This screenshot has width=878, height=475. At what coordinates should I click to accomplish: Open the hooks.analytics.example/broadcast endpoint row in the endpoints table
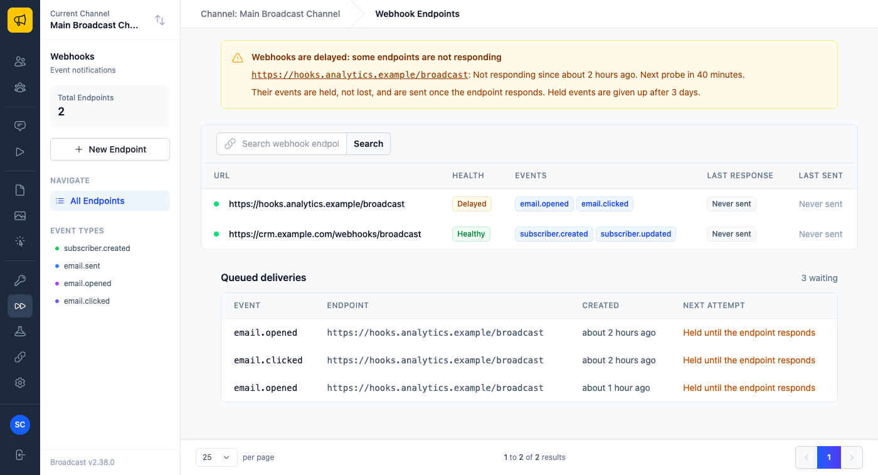click(x=529, y=204)
